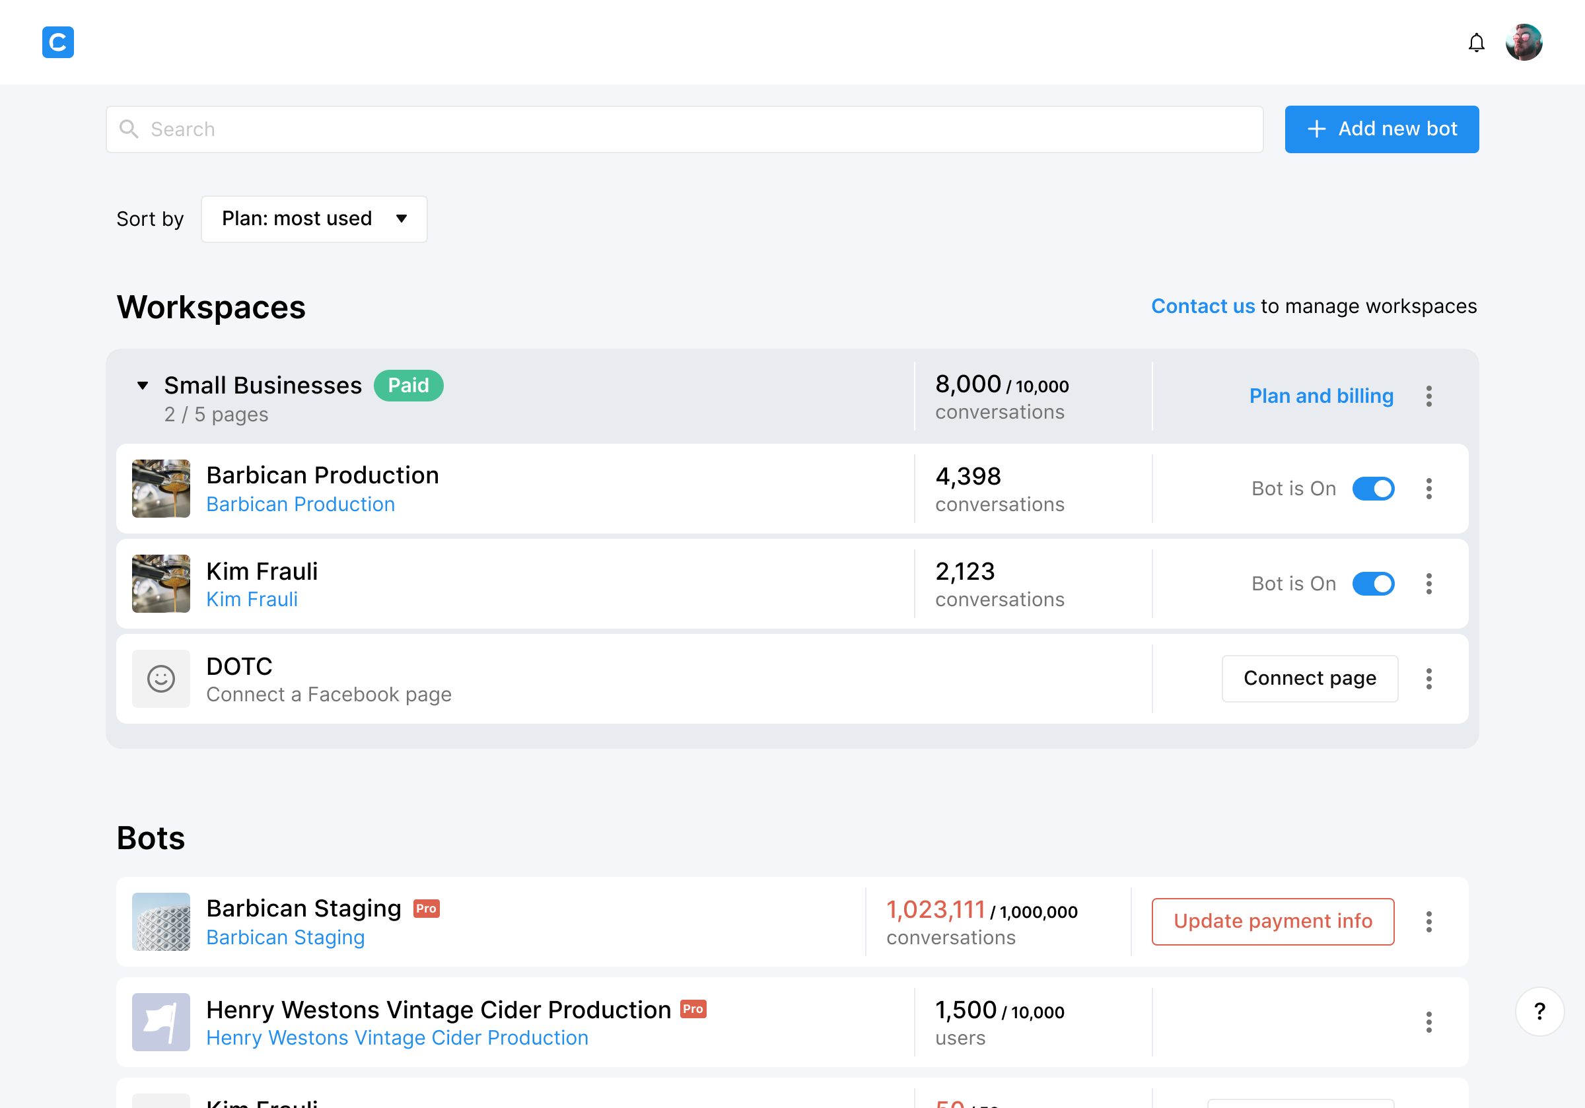This screenshot has width=1585, height=1108.
Task: Open the Plan and billing link
Action: click(x=1321, y=396)
